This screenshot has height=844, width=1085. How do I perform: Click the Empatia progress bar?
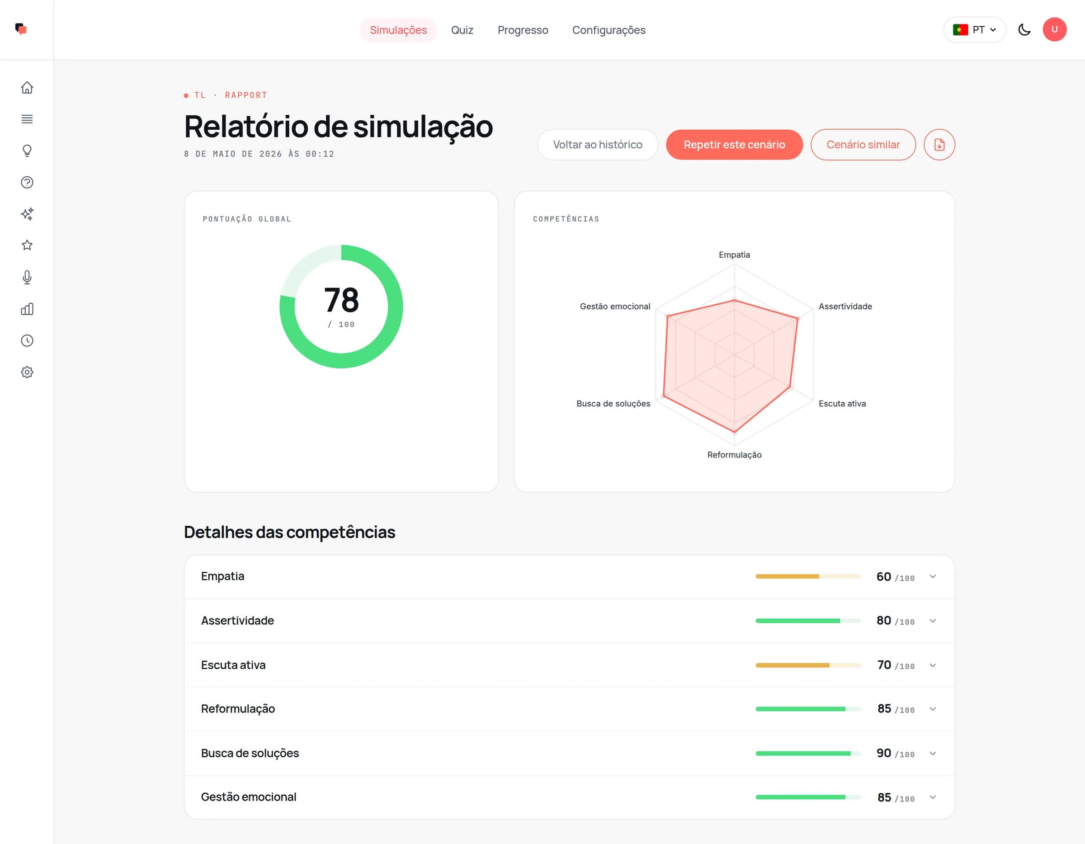pos(808,576)
